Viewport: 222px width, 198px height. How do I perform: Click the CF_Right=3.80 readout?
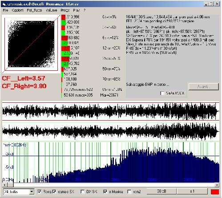click(x=24, y=86)
